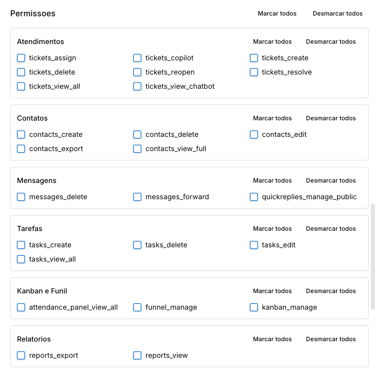Check the contacts_delete box
Screen dimensions: 381x370
pos(137,135)
